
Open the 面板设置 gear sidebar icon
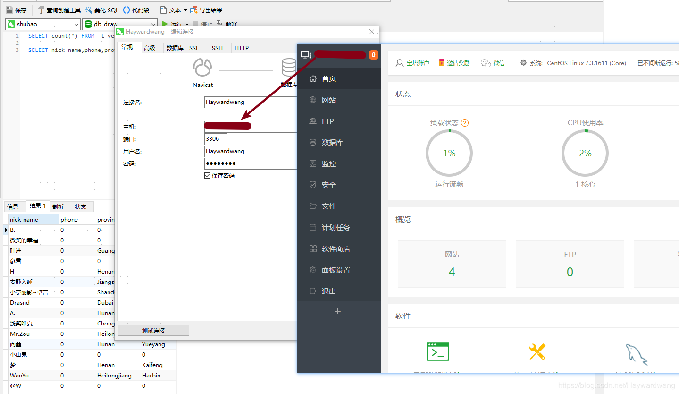[x=313, y=270]
